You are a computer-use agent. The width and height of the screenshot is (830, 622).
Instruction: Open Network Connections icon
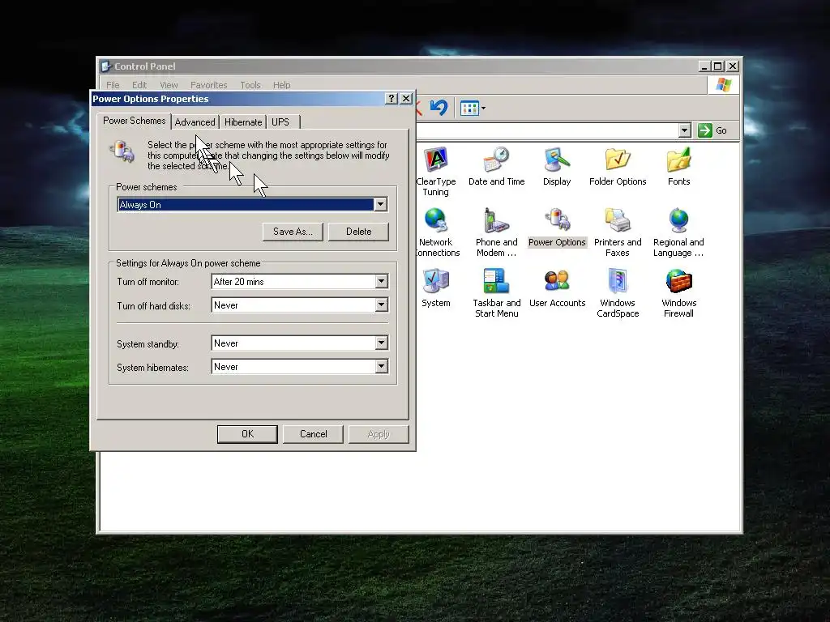coord(436,220)
